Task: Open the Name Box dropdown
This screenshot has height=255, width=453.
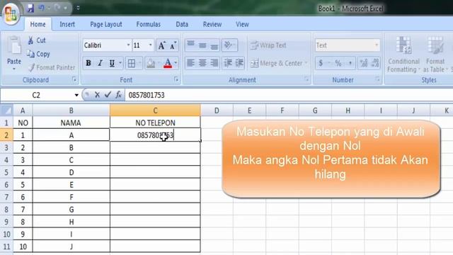Action: 76,95
